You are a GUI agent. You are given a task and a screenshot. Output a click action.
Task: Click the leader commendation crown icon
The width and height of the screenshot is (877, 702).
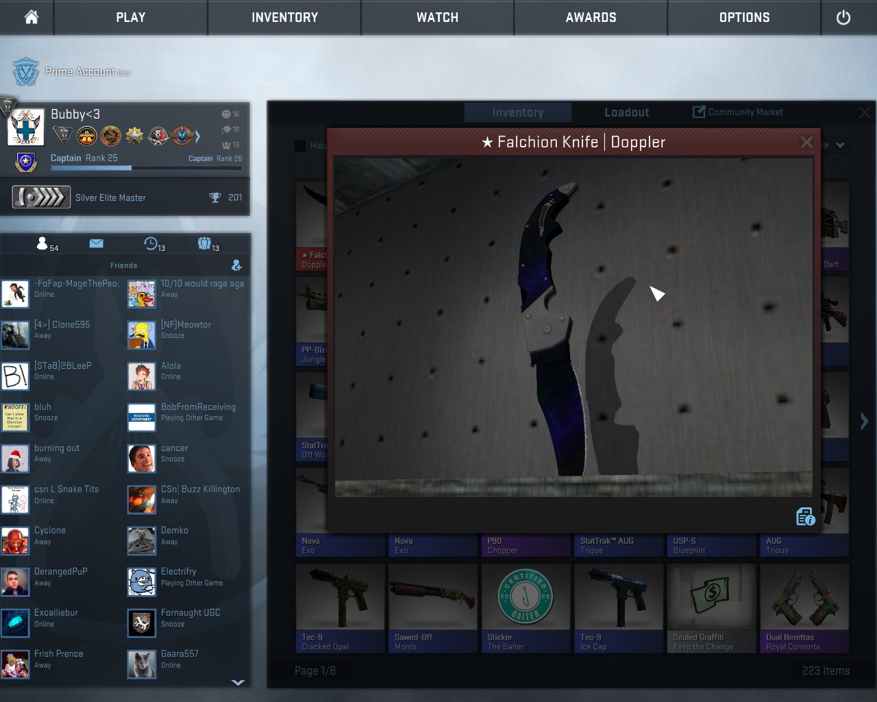click(x=226, y=145)
